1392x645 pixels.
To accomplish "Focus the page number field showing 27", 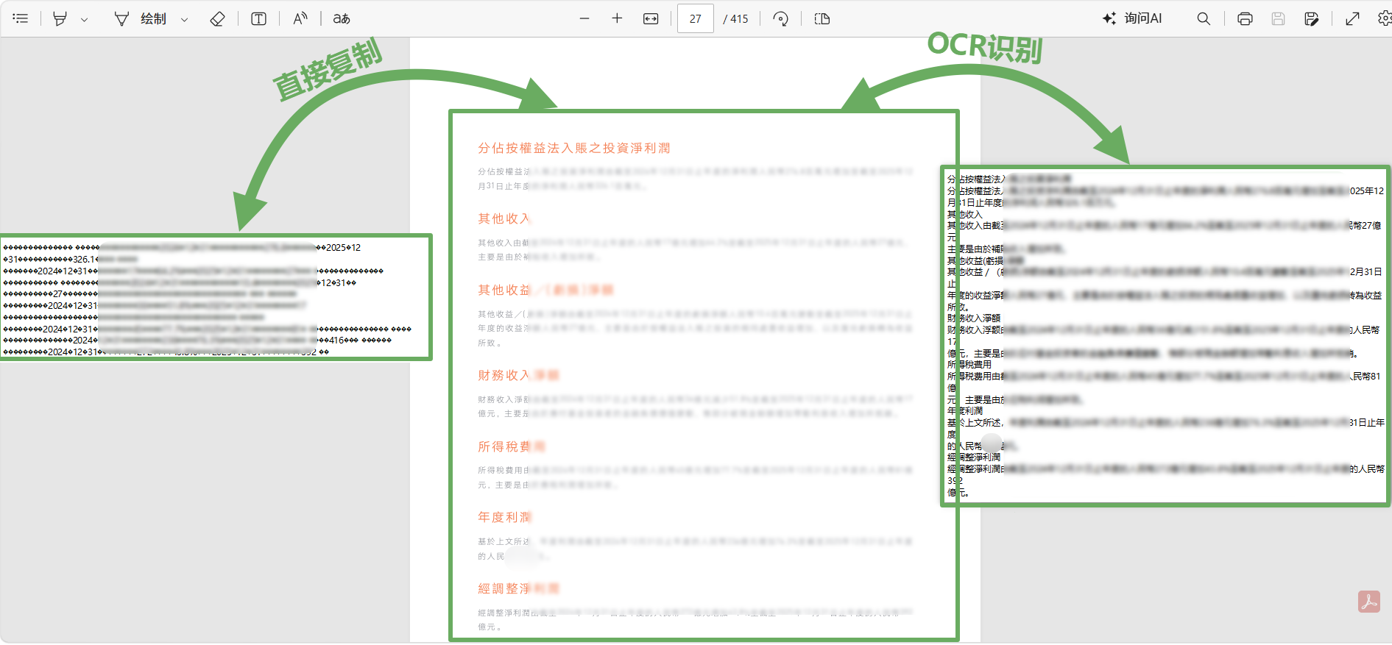I will pos(696,18).
